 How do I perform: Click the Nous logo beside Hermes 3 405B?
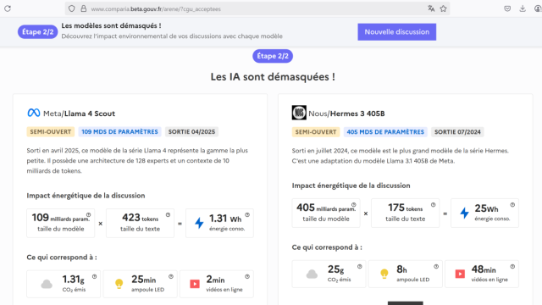(299, 113)
